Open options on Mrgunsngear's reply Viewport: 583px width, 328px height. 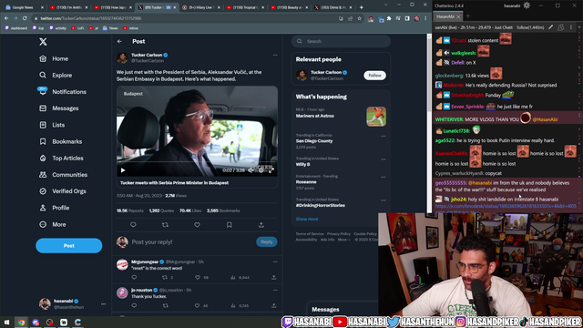(x=275, y=261)
